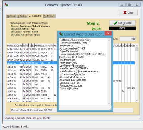The height and width of the screenshot is (130, 143).
Task: Click the Contacts Exporter app icon in title bar
Action: [x=6, y=5]
